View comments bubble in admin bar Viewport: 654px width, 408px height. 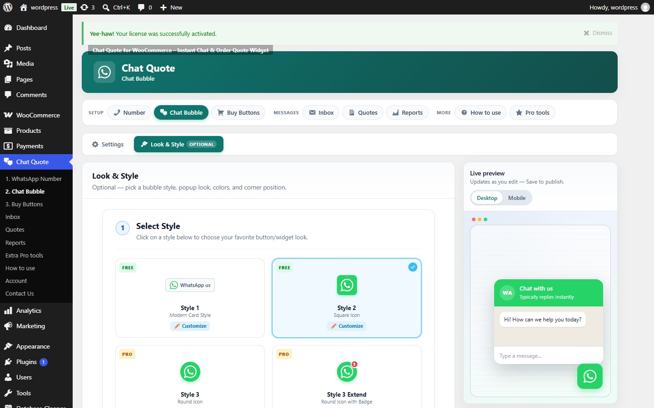pyautogui.click(x=145, y=7)
